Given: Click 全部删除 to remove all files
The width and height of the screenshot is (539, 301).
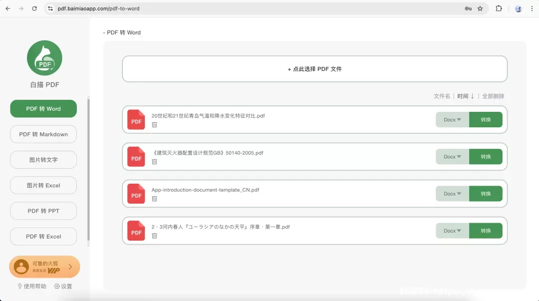Looking at the screenshot, I should [x=493, y=96].
